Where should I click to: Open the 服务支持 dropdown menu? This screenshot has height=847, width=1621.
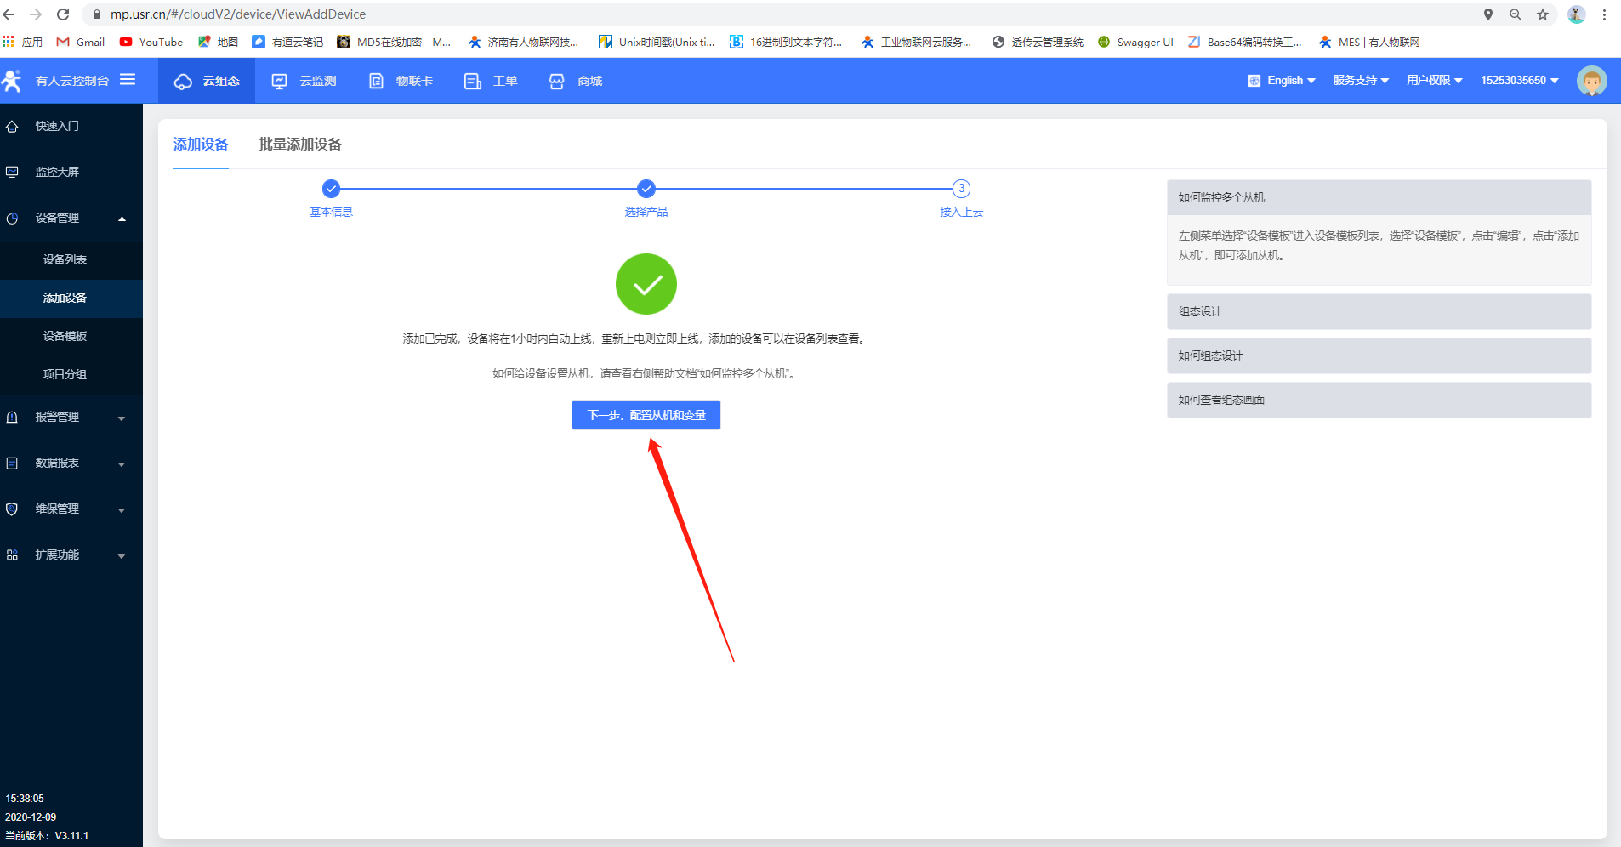1361,81
